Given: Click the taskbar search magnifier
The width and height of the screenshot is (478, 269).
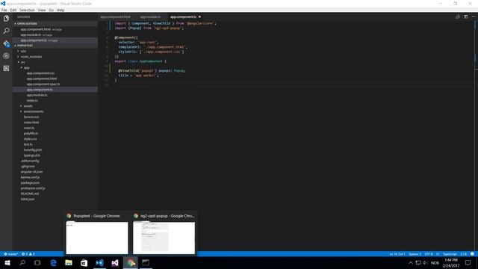Looking at the screenshot, I should [22, 262].
